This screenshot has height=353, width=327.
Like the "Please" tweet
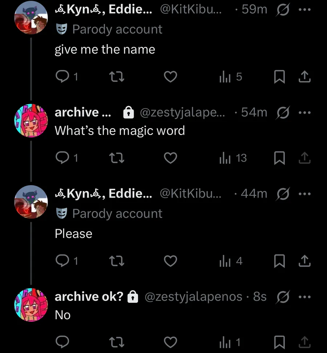[170, 261]
